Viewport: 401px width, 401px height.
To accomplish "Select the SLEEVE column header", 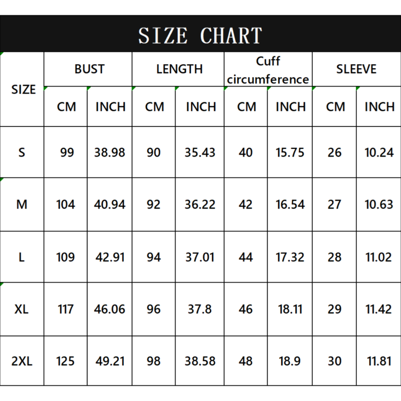I will pos(356,69).
